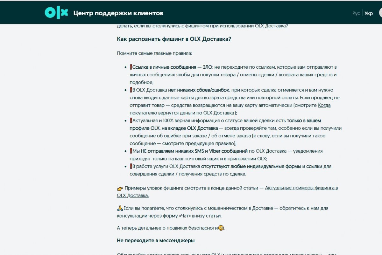
Task: Click heading Как распознать фишинг в OLX Доставка?
Action: (174, 39)
